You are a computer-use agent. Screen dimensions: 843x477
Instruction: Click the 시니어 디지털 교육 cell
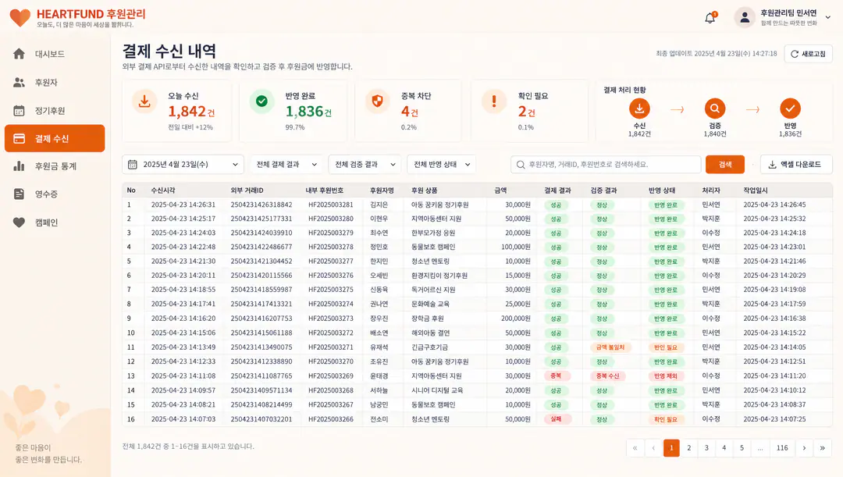coord(437,390)
